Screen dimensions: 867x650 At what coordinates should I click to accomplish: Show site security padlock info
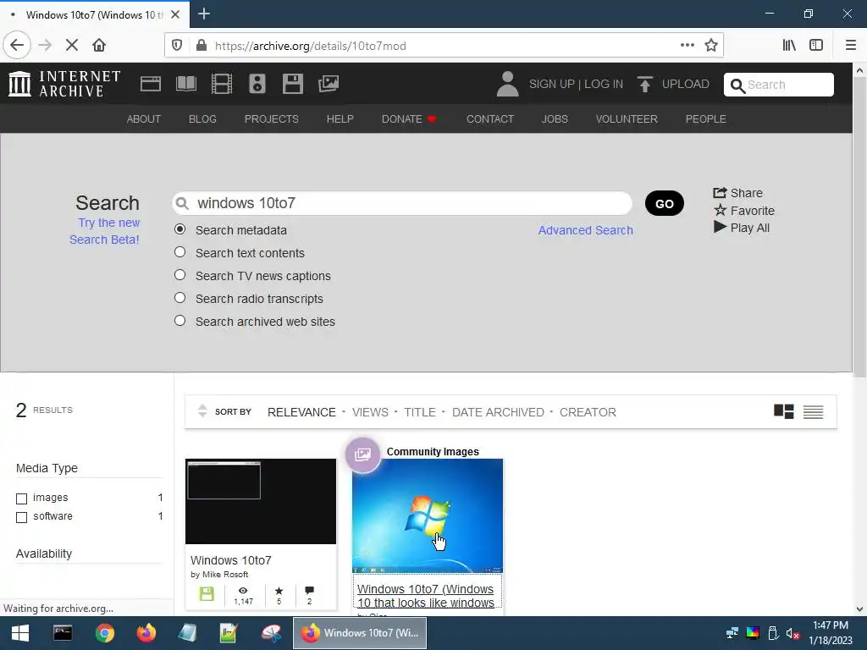pos(202,46)
